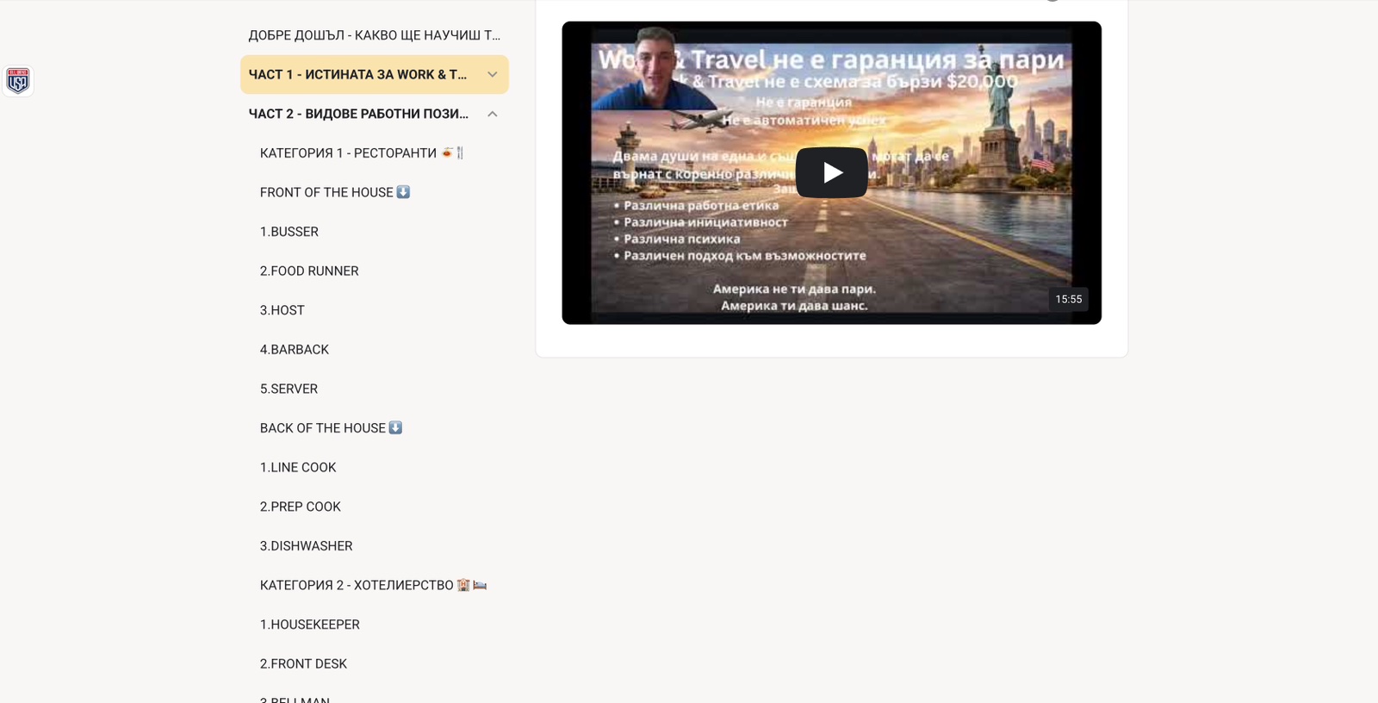
Task: Go to the 3.HOST lesson
Action: click(282, 310)
